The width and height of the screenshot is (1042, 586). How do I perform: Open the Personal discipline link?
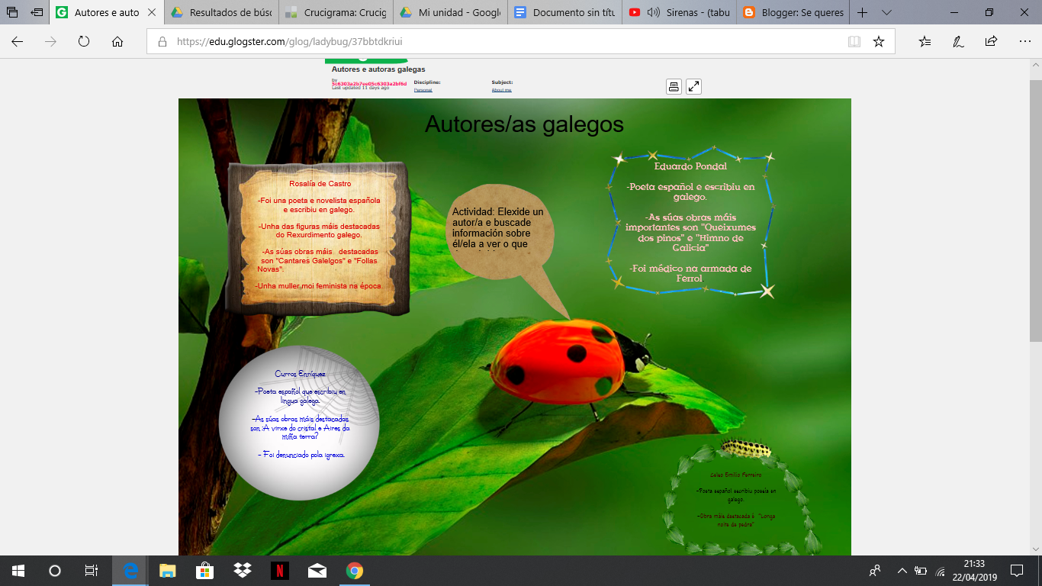point(423,90)
